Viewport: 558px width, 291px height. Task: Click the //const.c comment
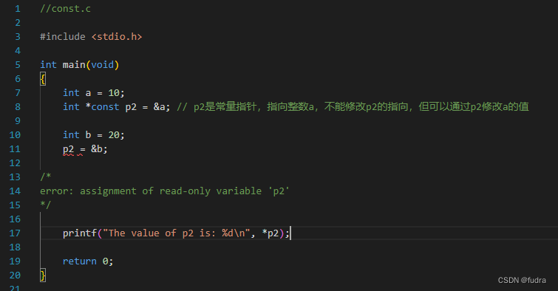click(66, 9)
